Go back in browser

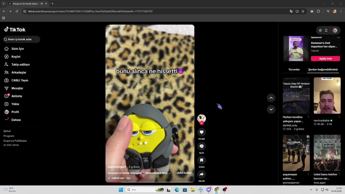[4, 11]
